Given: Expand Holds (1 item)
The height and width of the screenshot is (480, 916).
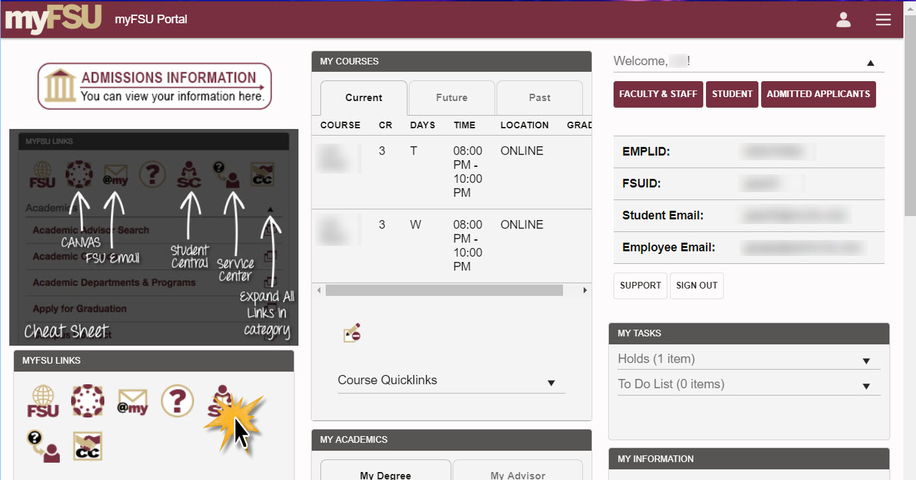Looking at the screenshot, I should point(748,359).
